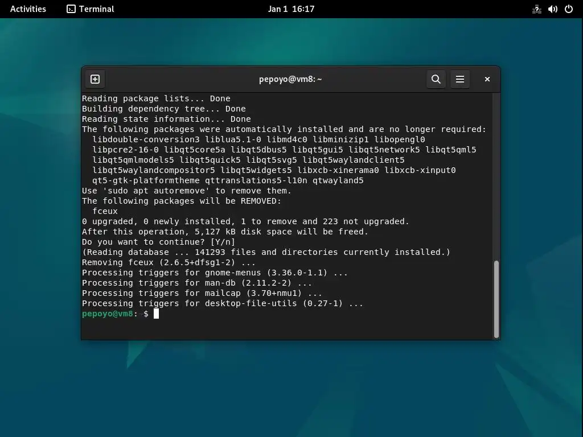
Task: Click the terminal cursor block
Action: coord(156,314)
